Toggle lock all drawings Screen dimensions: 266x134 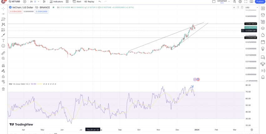pos(3,76)
